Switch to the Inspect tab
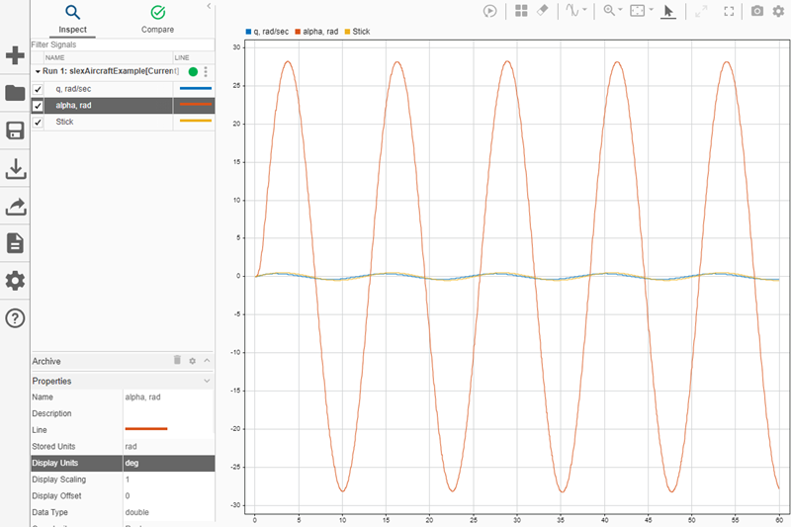This screenshot has height=527, width=791. (72, 19)
